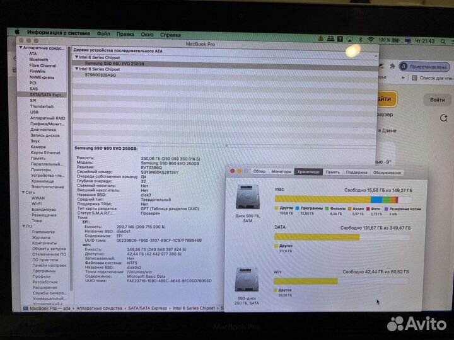Switch to the Память tab
The image size is (454, 340).
pyautogui.click(x=332, y=172)
